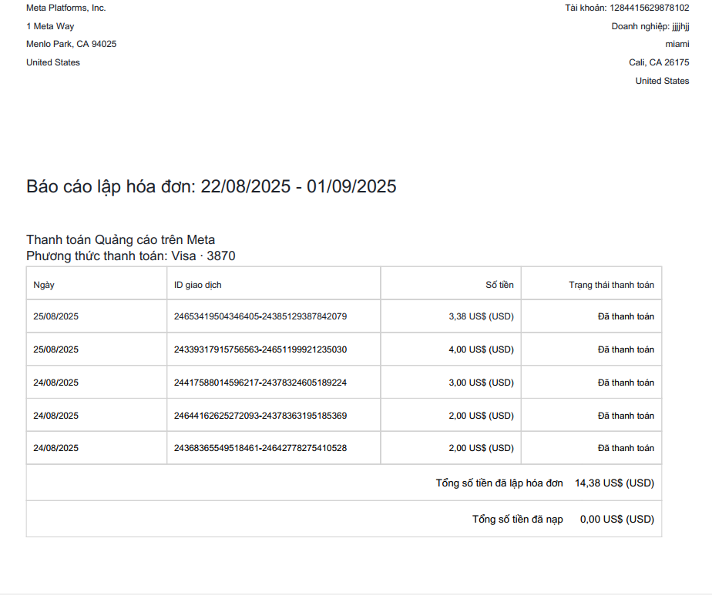The width and height of the screenshot is (712, 595).
Task: Click the 'ID giao dịch' column header
Action: tap(197, 285)
